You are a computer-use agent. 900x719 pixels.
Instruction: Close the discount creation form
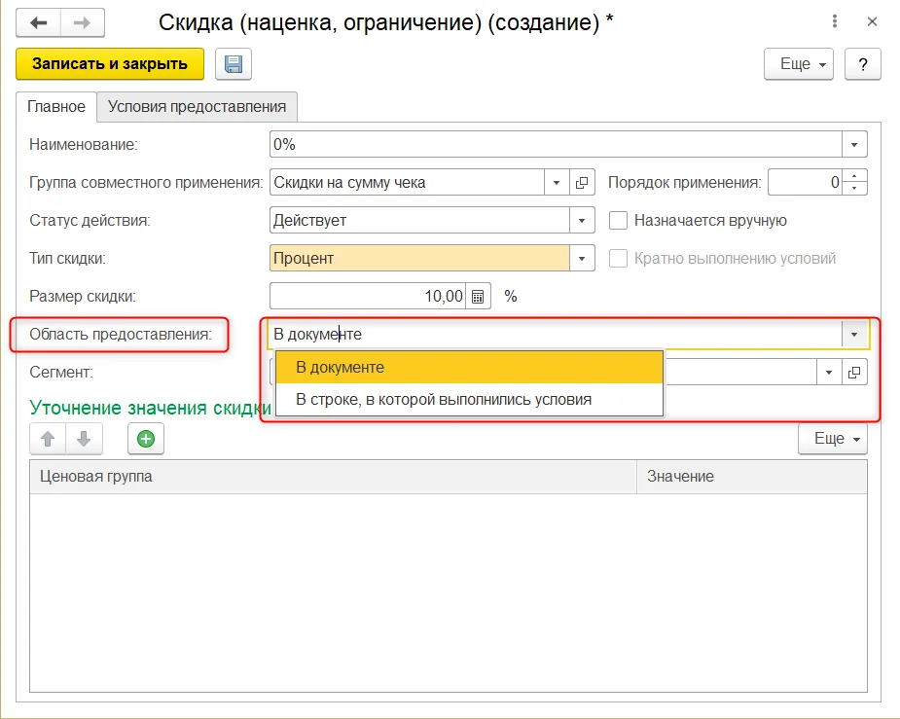coord(872,21)
